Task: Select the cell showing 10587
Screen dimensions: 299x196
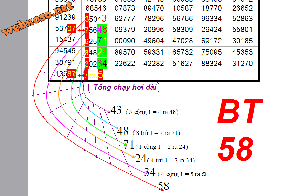Action: coord(182,8)
